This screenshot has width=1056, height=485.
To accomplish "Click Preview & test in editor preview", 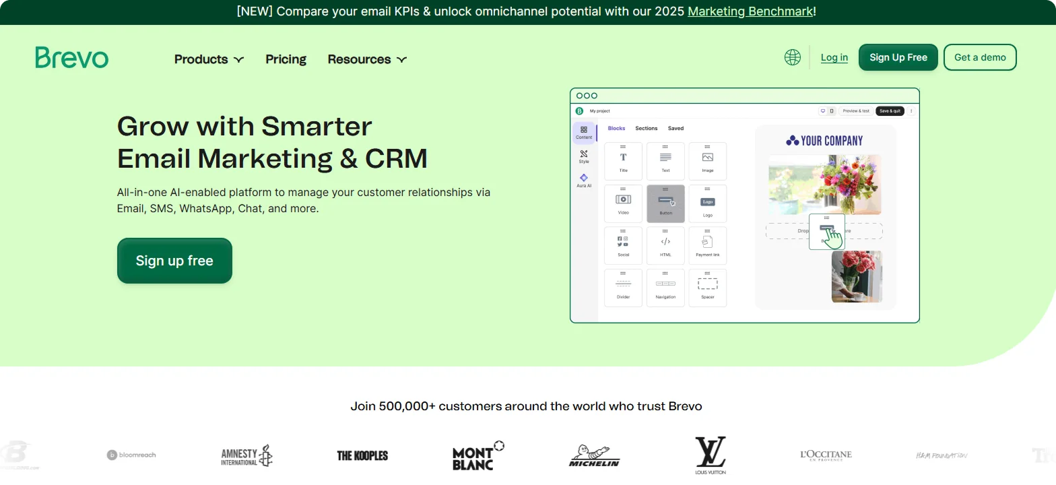I will click(856, 111).
